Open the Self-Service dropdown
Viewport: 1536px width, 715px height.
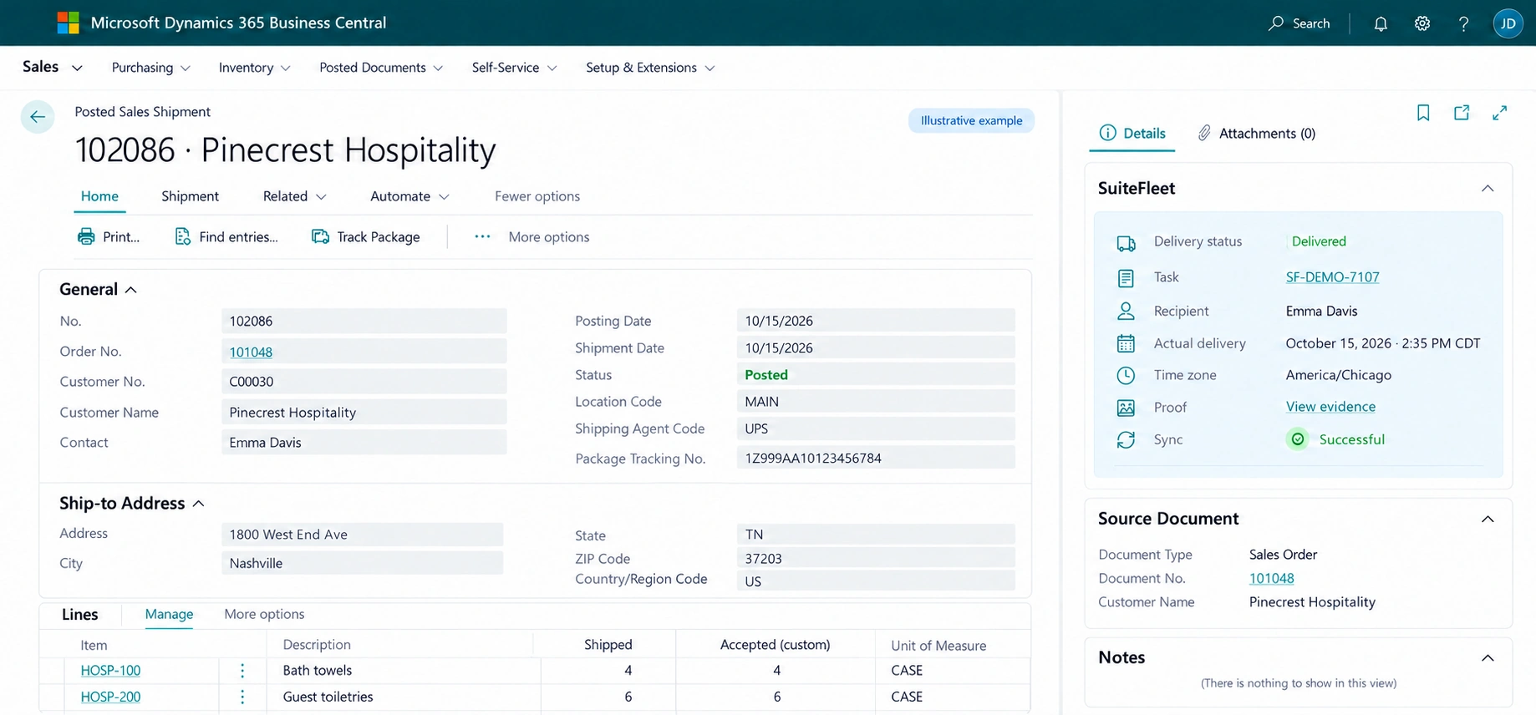(x=514, y=68)
